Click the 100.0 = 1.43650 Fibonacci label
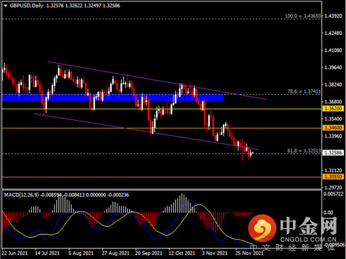This screenshot has width=346, height=259. point(303,16)
